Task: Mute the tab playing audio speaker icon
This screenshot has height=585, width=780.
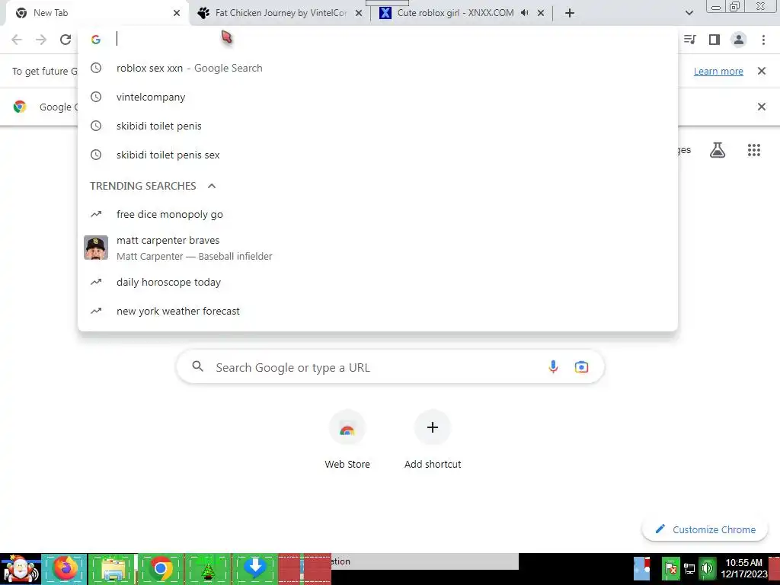Action: point(524,13)
